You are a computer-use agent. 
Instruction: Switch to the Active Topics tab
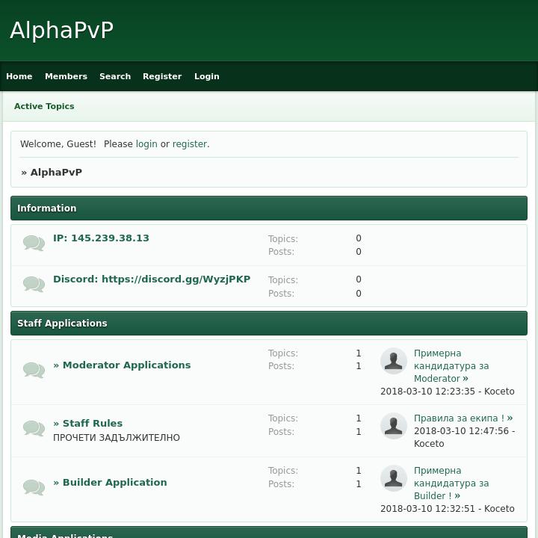pyautogui.click(x=44, y=106)
